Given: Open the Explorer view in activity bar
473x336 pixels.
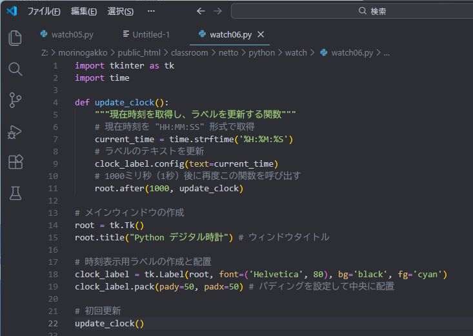Looking at the screenshot, I should click(15, 37).
